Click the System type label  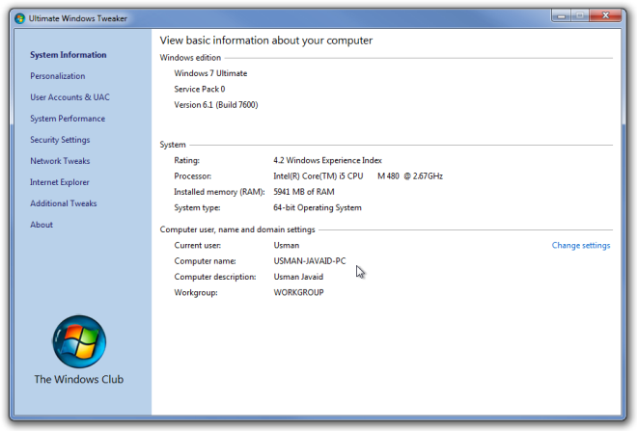point(197,208)
